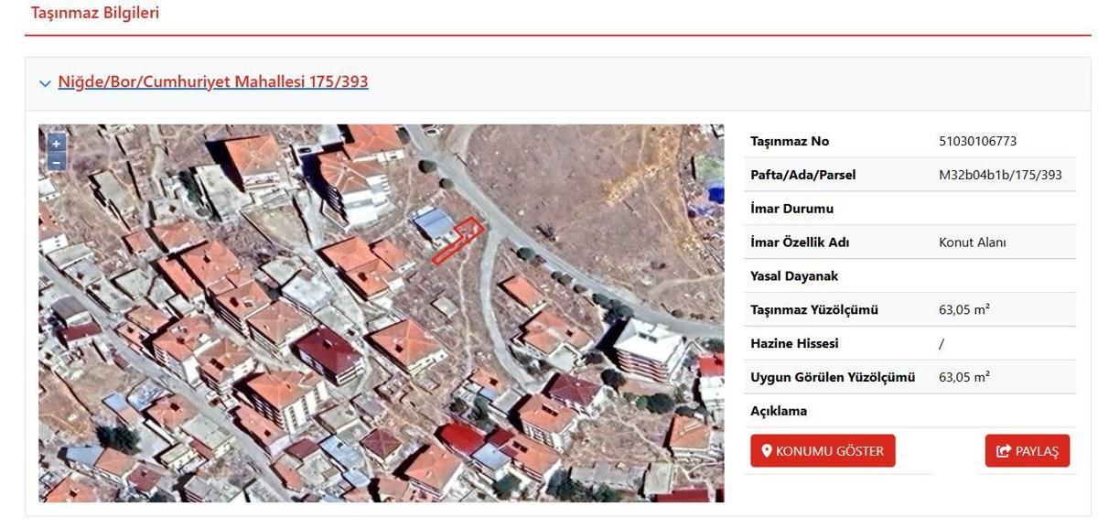Click the Yasal Dayanak row label
The width and height of the screenshot is (1098, 528).
(x=794, y=275)
